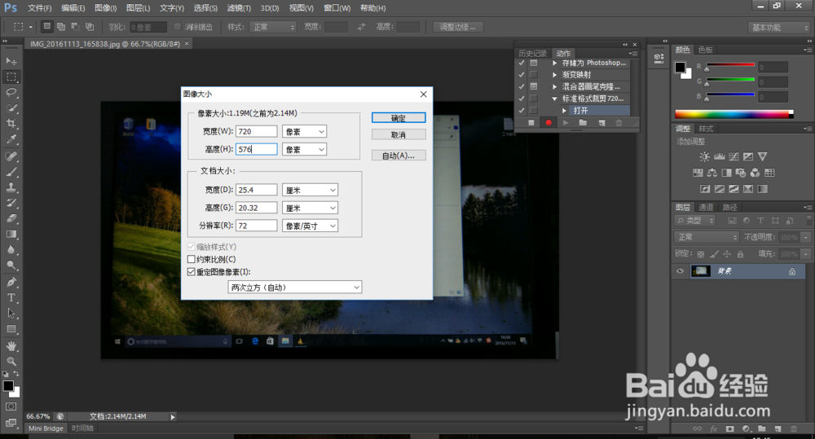
Task: Enable the Constrain Proportions checkbox
Action: 192,259
